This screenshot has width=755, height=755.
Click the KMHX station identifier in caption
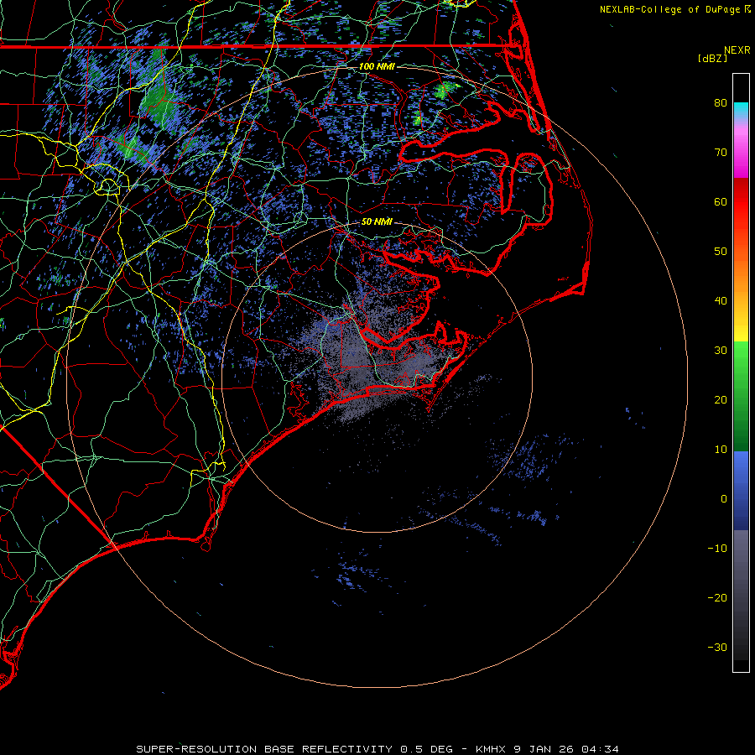pos(491,749)
